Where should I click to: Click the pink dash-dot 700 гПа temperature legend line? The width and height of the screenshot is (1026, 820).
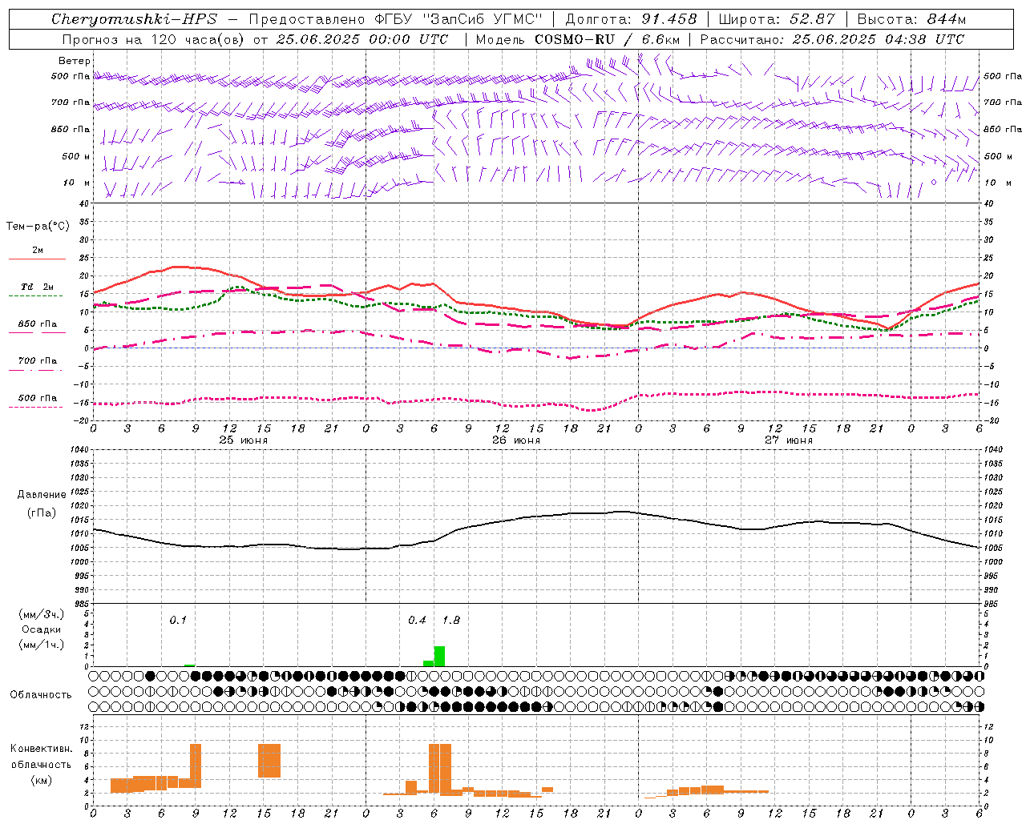37,370
